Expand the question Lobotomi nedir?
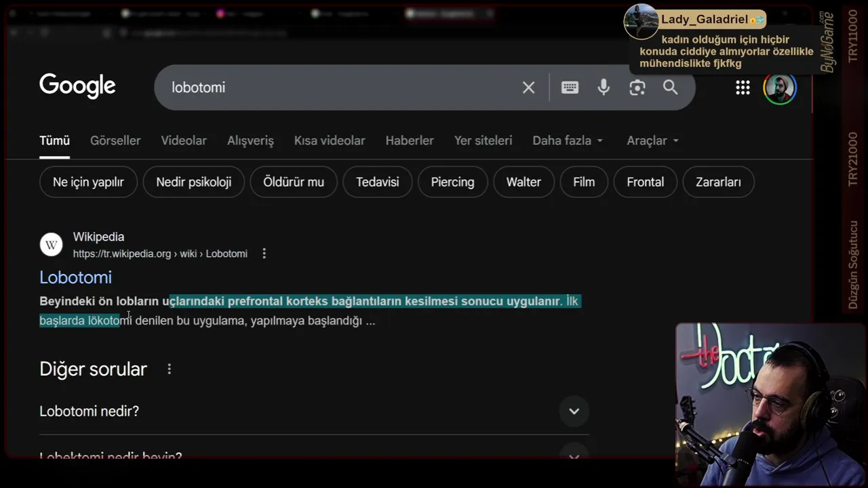 (x=314, y=411)
